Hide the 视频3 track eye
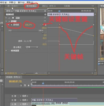This screenshot has width=104, height=106. pos(12,96)
